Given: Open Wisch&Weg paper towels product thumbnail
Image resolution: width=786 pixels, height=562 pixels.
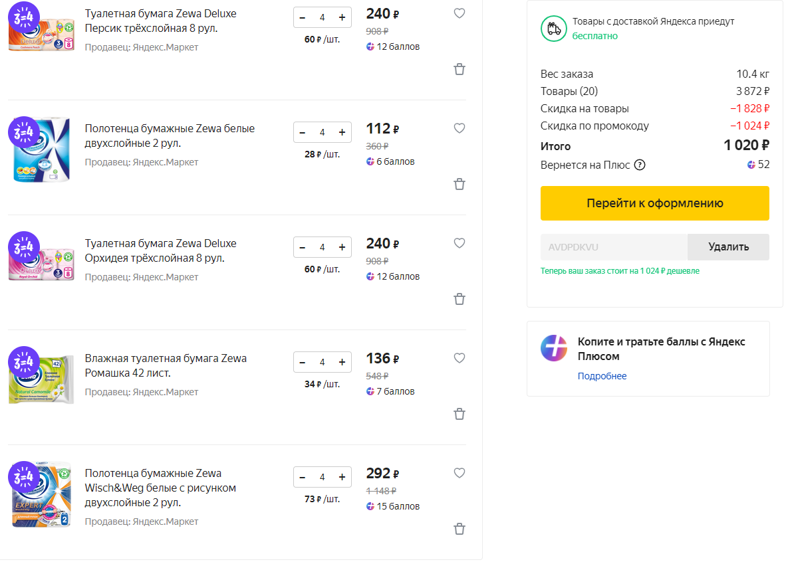Looking at the screenshot, I should click(41, 495).
